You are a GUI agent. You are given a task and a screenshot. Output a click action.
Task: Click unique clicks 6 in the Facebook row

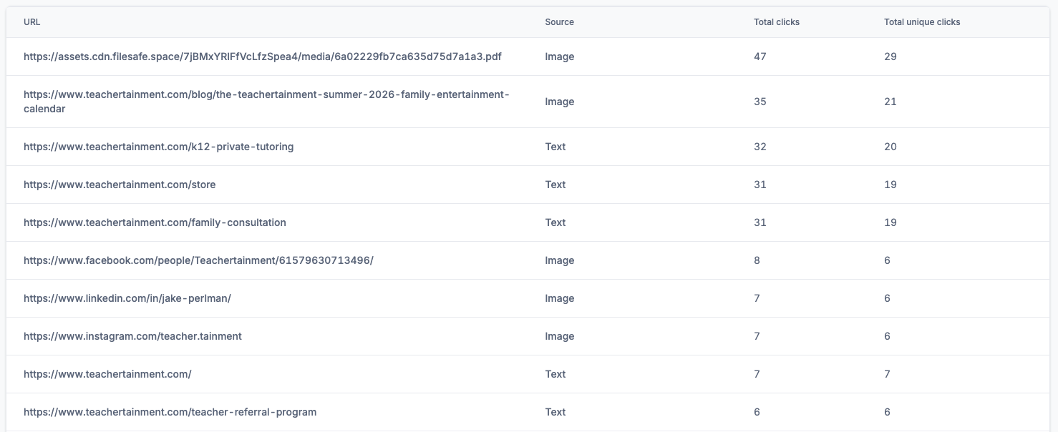pyautogui.click(x=888, y=260)
